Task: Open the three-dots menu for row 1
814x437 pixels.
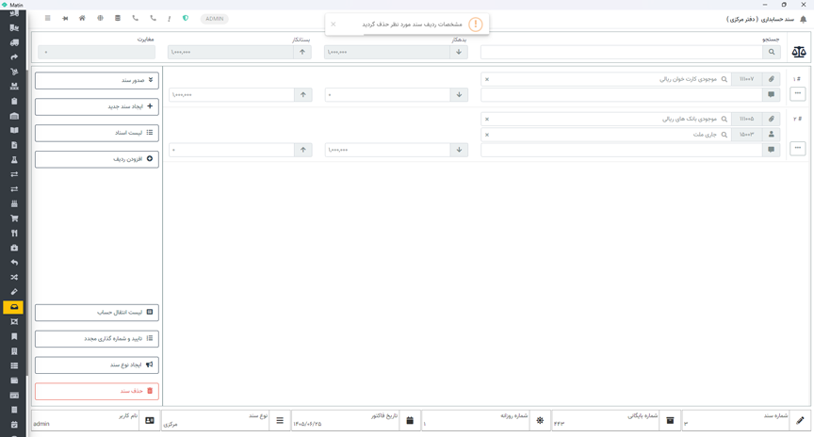Action: [798, 93]
